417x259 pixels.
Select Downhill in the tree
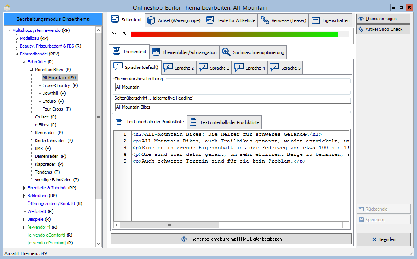click(54, 93)
